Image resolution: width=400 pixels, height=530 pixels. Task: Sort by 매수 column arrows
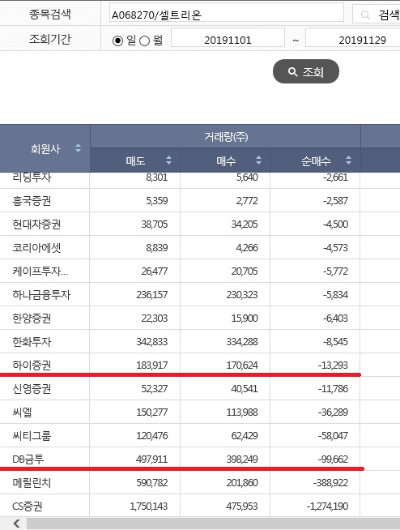pos(258,160)
